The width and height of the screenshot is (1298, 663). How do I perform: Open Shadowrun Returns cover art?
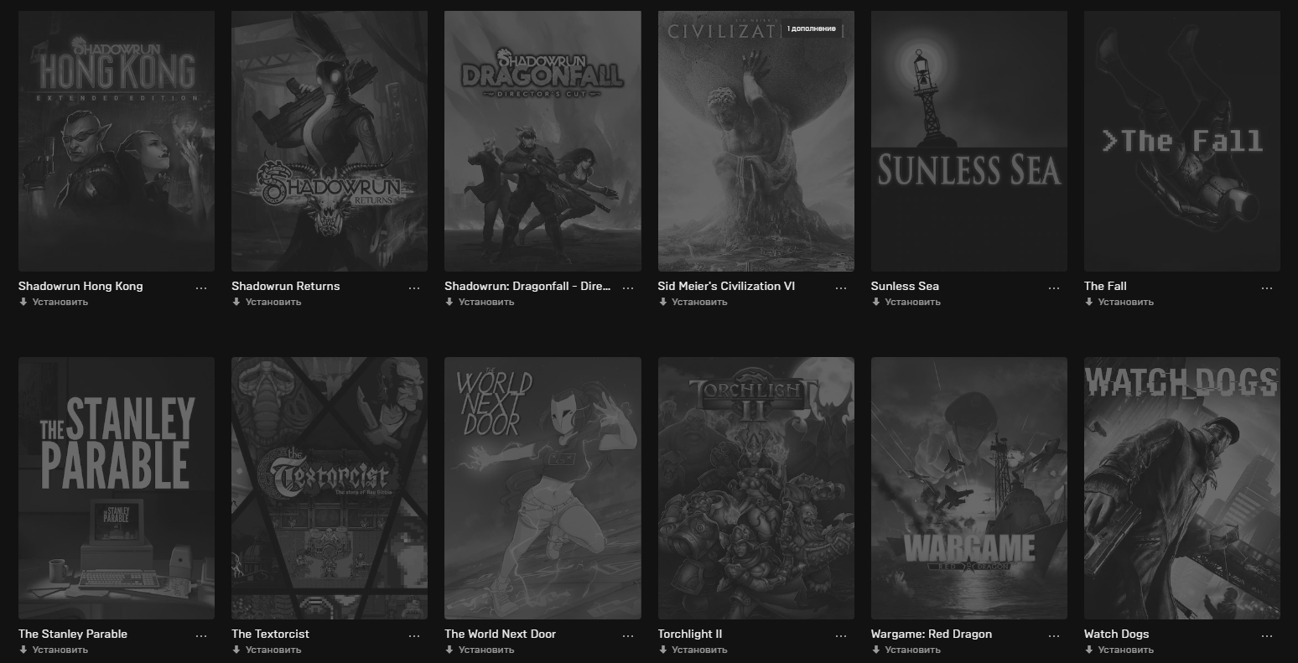coord(330,141)
